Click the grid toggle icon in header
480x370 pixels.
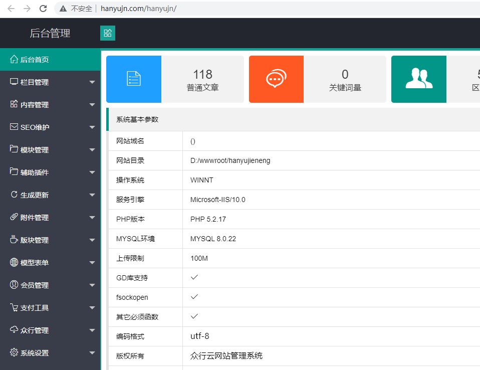point(107,33)
